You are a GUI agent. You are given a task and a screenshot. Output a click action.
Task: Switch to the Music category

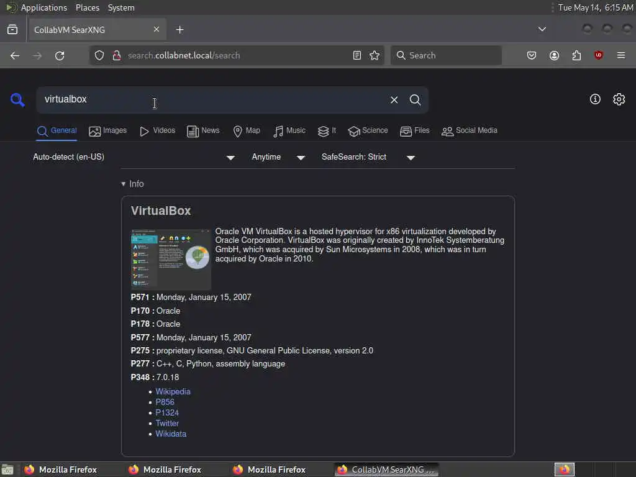click(289, 130)
